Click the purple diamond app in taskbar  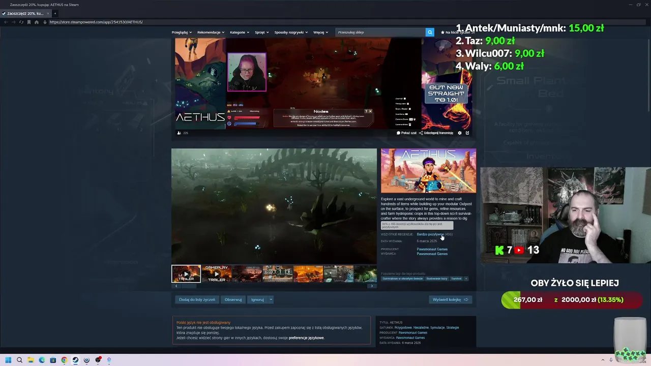109,360
